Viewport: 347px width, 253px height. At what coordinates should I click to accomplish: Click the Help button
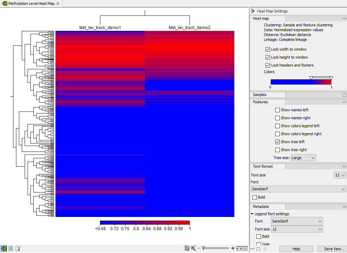click(x=296, y=248)
